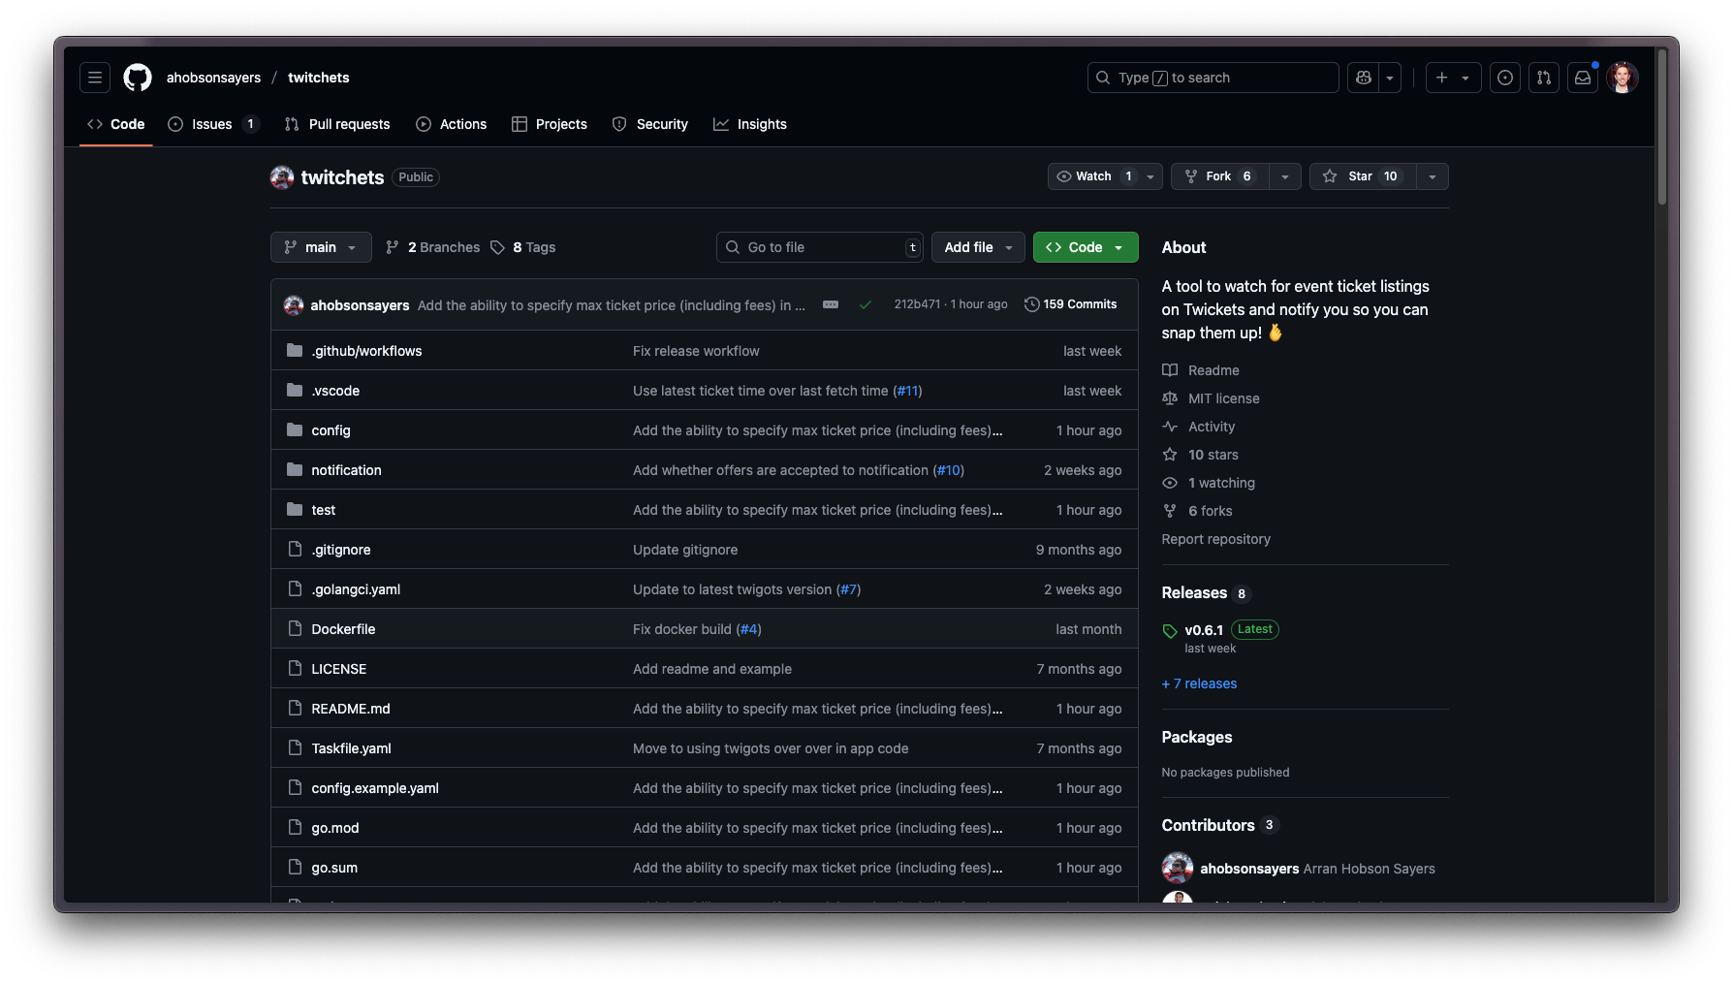
Task: View 2 Branches link
Action: click(432, 247)
